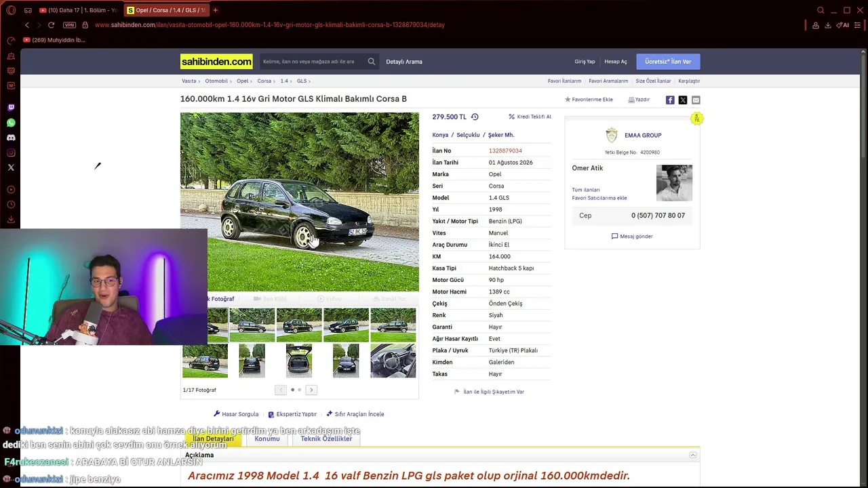Go to previous photo thumbnail page
The image size is (868, 488).
(281, 390)
